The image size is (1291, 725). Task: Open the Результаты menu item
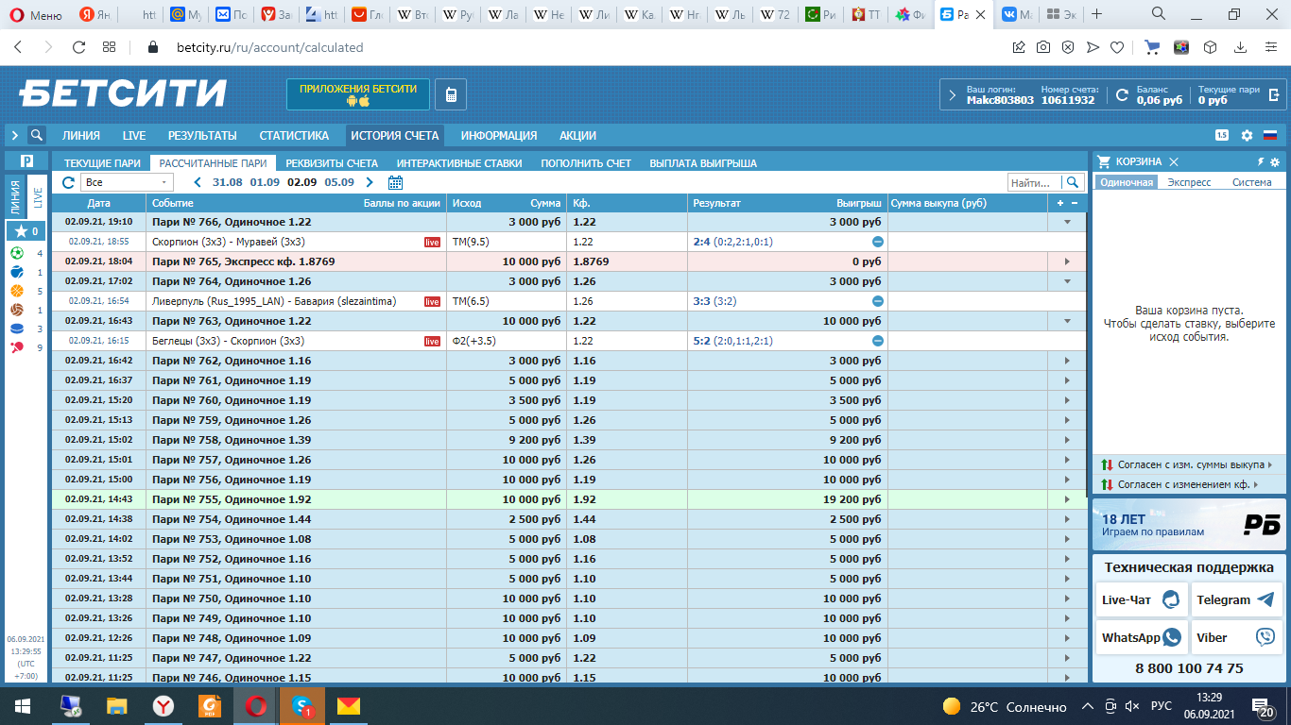click(202, 135)
